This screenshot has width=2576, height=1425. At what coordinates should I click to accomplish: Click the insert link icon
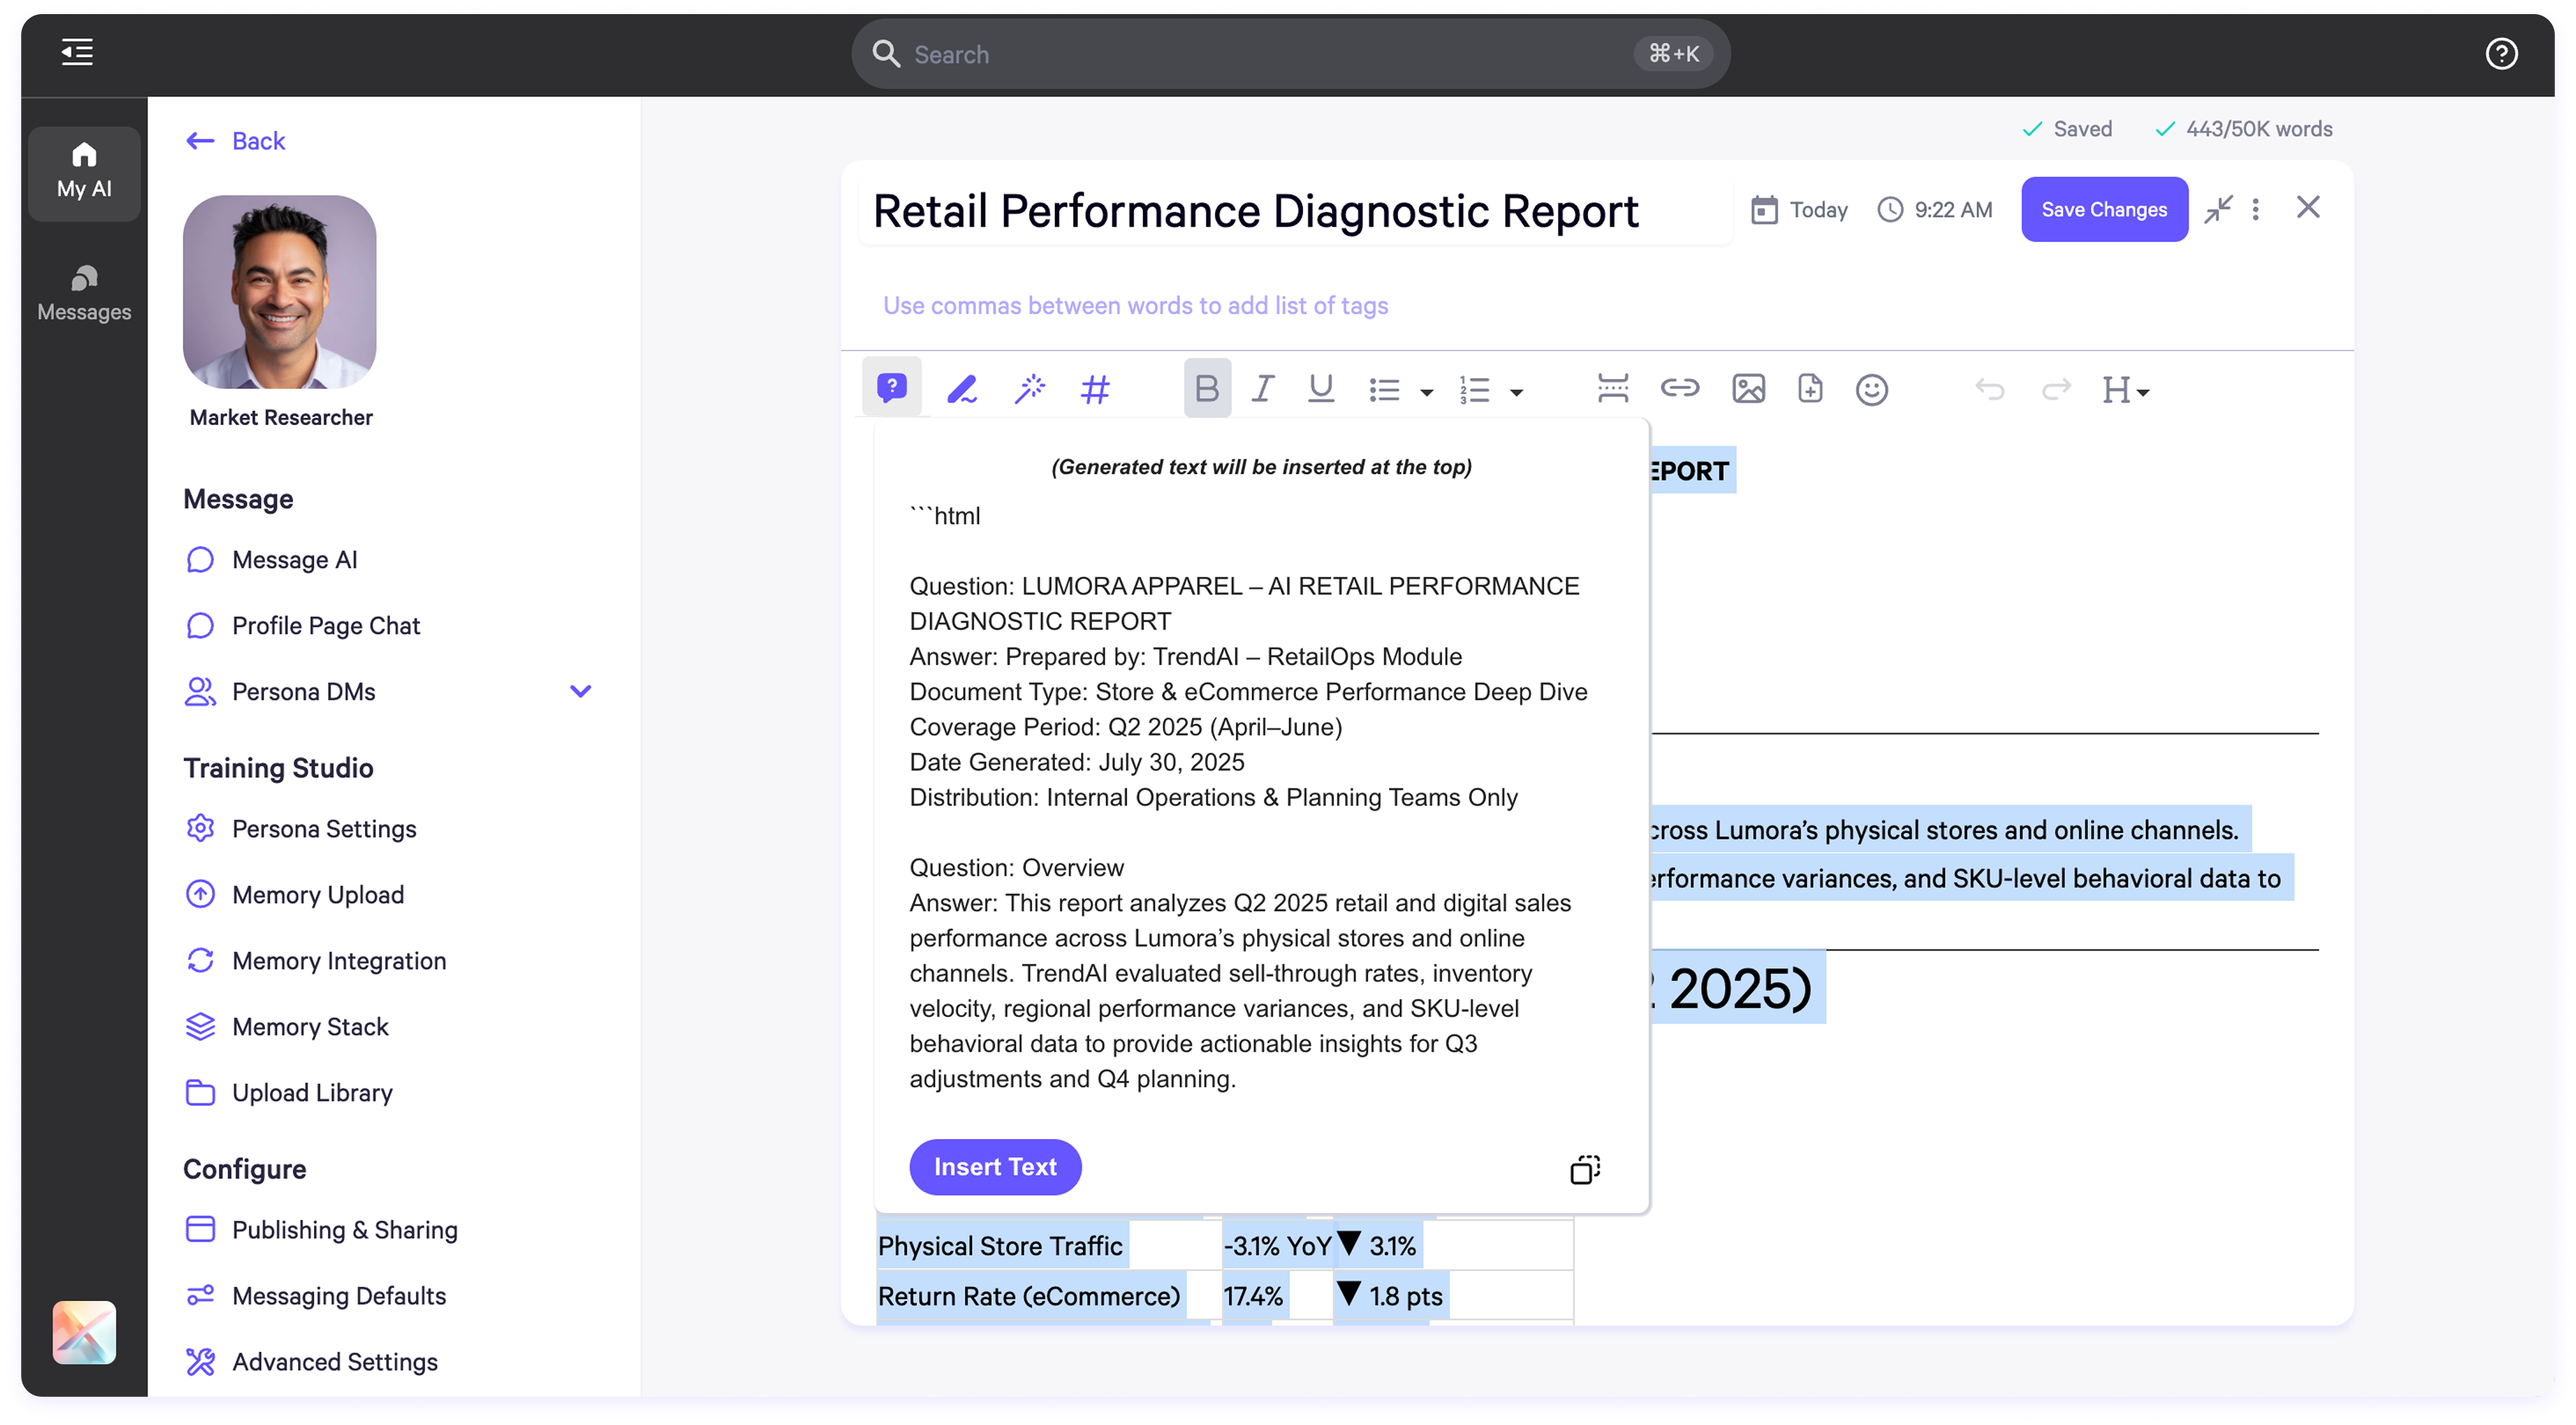click(1679, 388)
